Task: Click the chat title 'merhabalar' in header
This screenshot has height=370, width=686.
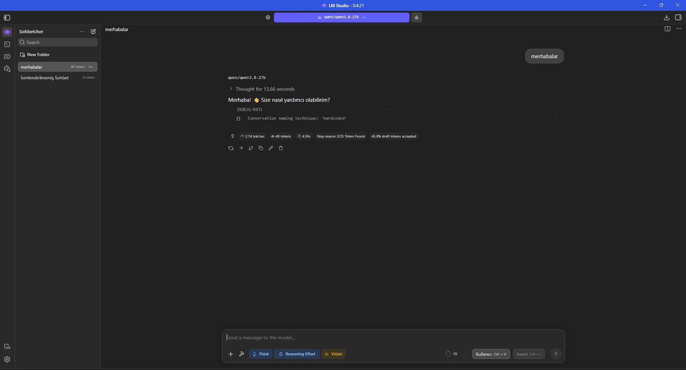Action: point(117,30)
